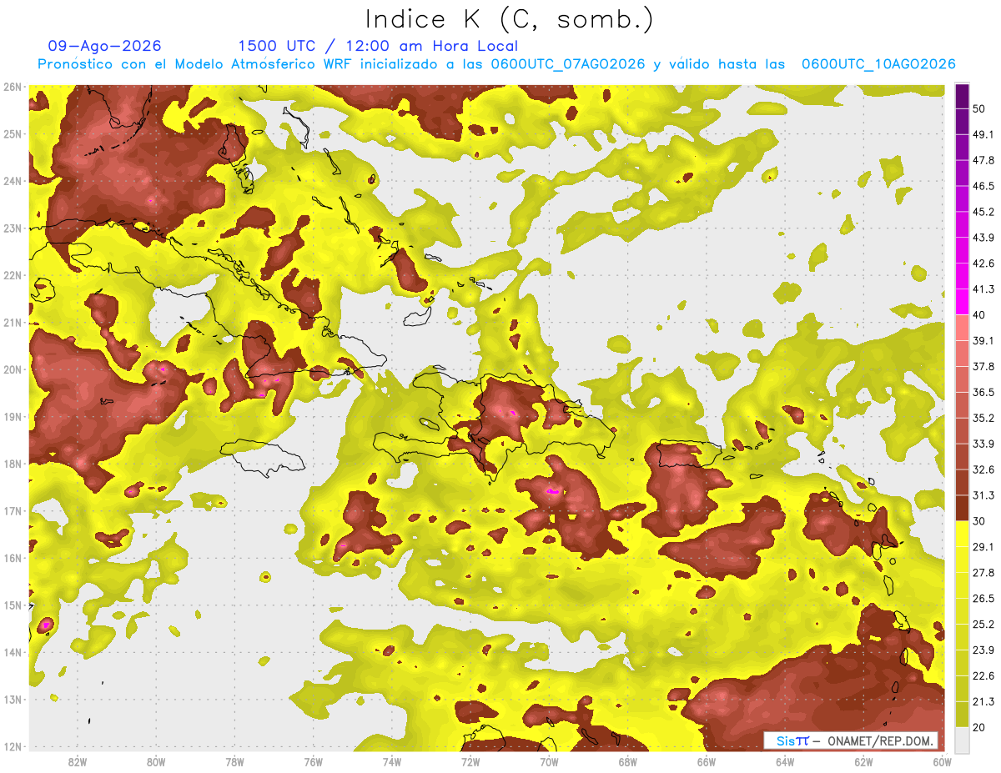
Task: Click the dark brown swatch between 30 and 31.3
Action: (x=962, y=508)
